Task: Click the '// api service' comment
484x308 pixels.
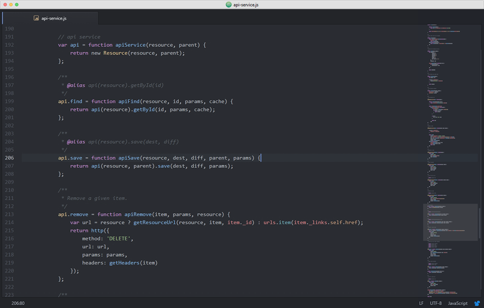Action: 79,37
